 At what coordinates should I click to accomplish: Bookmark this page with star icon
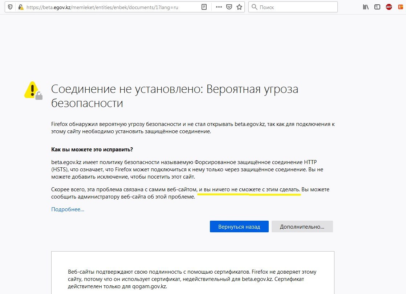point(239,7)
